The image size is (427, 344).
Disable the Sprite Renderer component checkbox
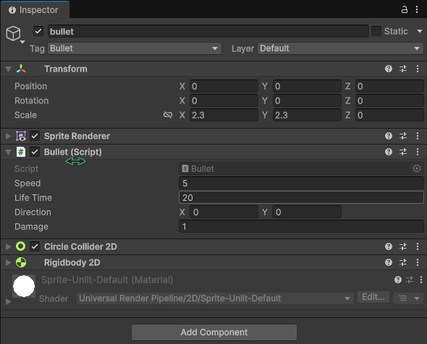pyautogui.click(x=35, y=136)
